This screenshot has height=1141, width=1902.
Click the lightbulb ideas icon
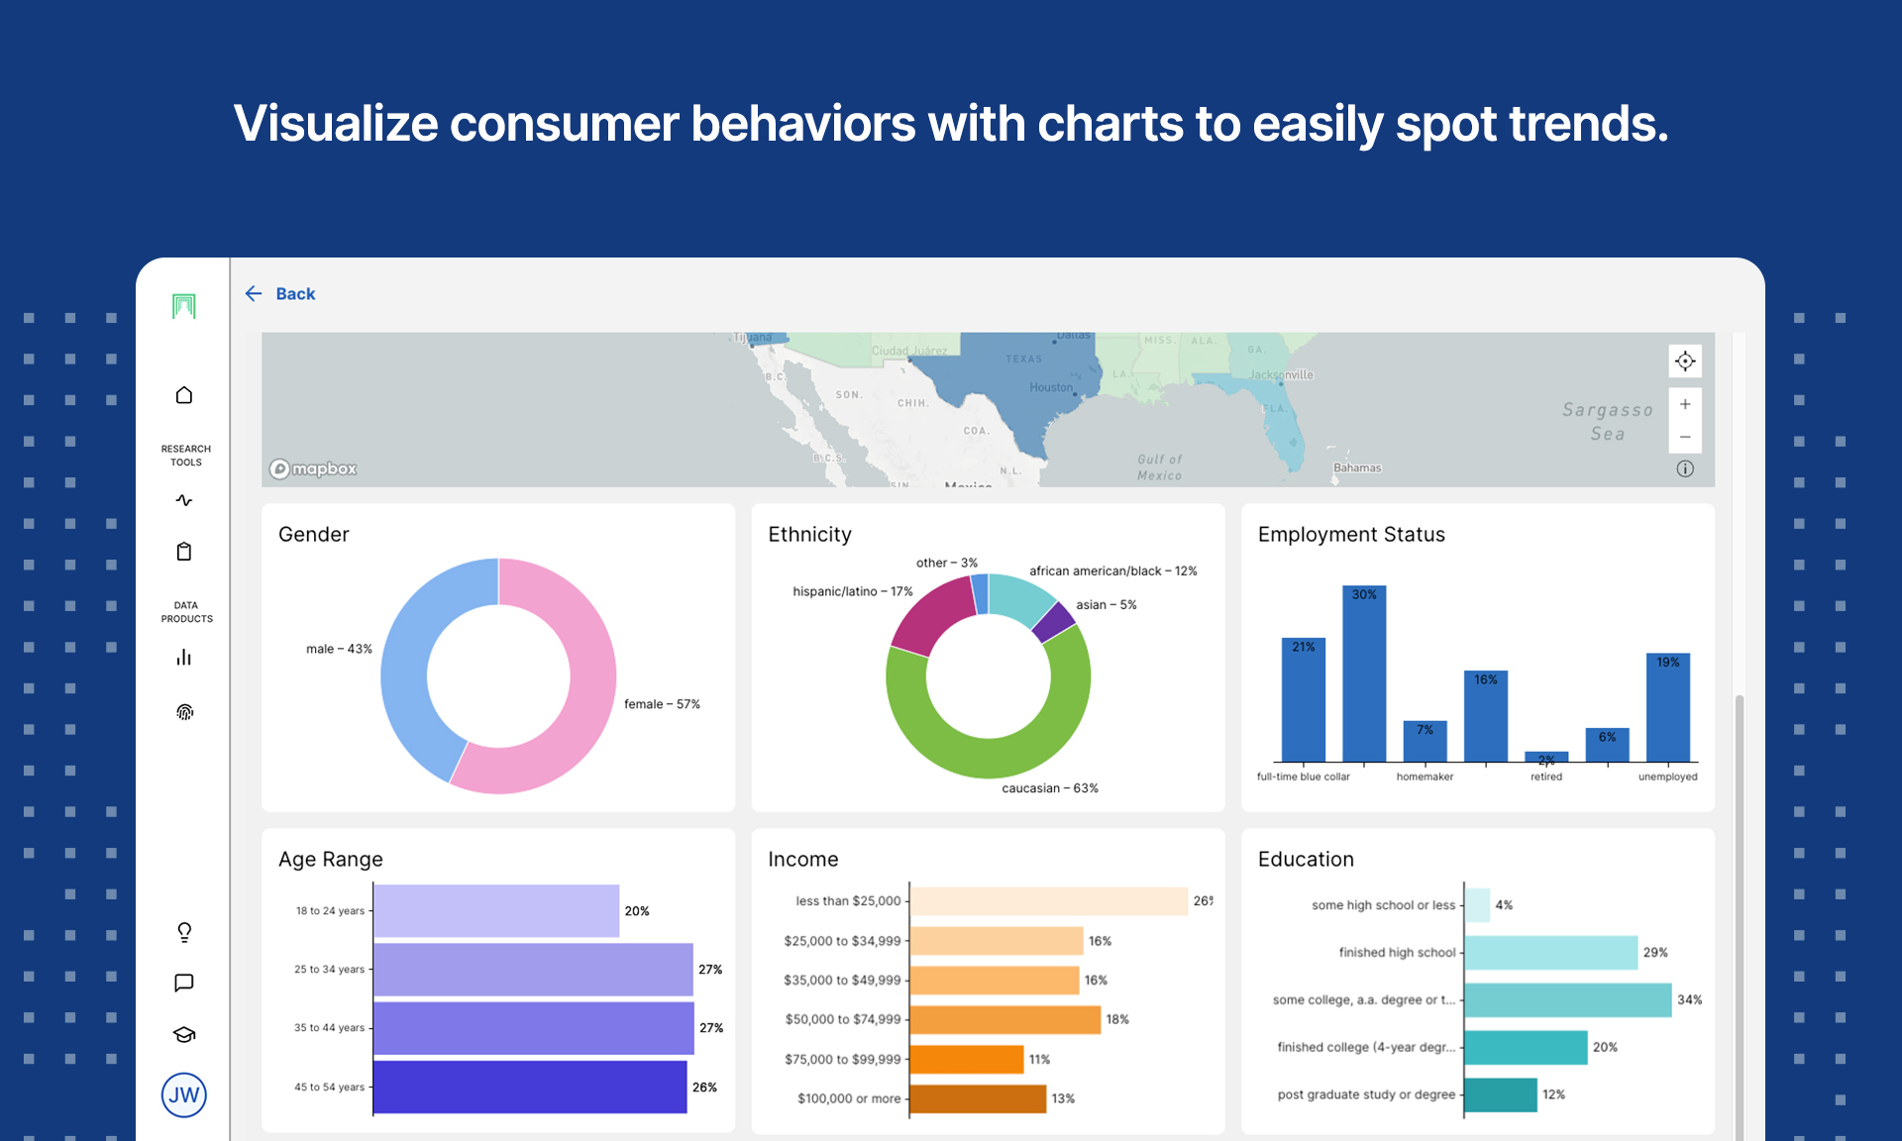click(184, 932)
